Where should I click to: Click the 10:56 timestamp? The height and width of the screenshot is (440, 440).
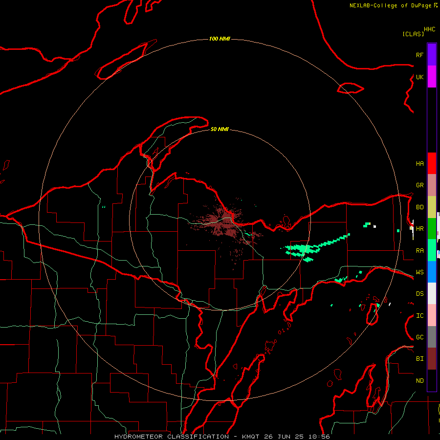tap(319, 437)
